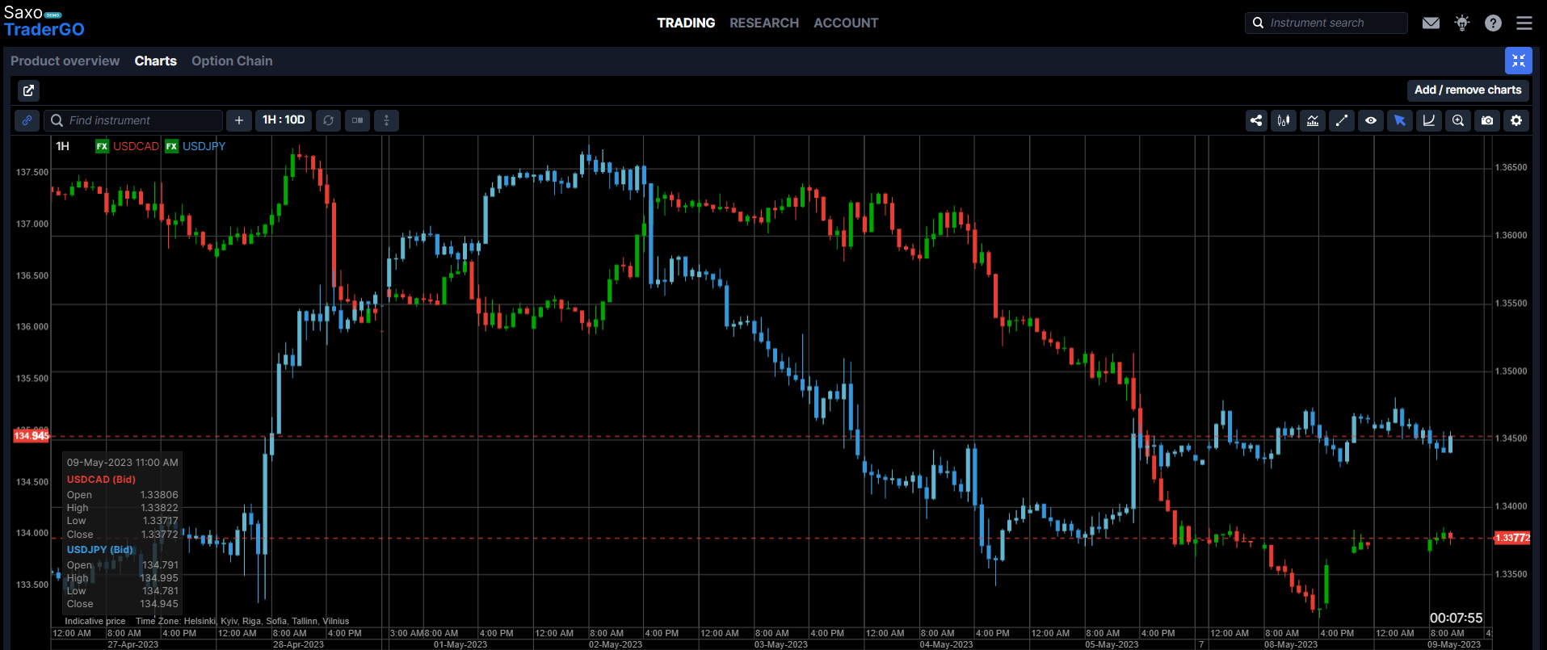The image size is (1547, 650).
Task: Activate the zoom-in magnifier tool
Action: (1458, 120)
